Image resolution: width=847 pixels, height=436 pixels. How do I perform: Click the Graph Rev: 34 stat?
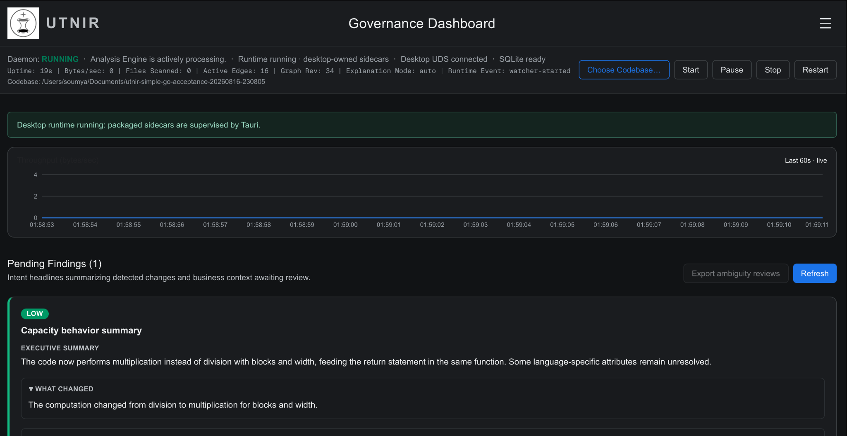307,71
